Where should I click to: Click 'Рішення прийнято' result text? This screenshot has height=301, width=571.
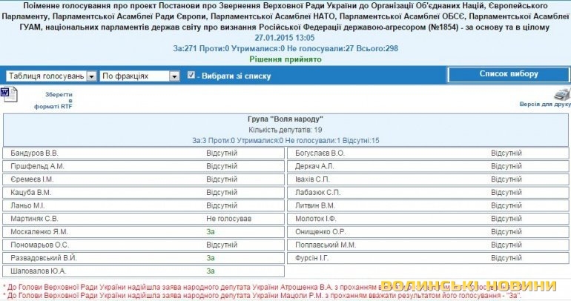[285, 58]
